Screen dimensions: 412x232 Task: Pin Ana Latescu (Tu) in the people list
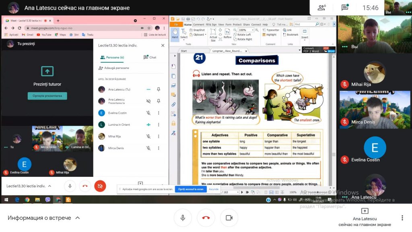pyautogui.click(x=159, y=89)
